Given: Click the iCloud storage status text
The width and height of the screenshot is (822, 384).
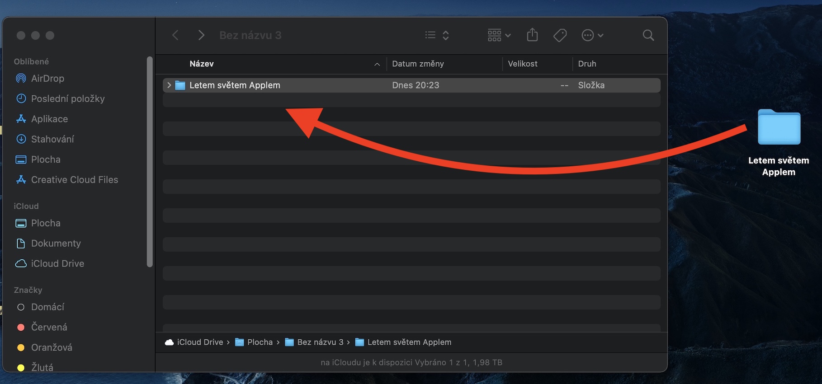Looking at the screenshot, I should click(411, 362).
